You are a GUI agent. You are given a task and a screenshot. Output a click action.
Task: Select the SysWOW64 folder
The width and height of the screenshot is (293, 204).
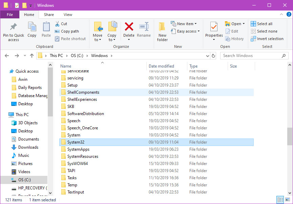[78, 164]
